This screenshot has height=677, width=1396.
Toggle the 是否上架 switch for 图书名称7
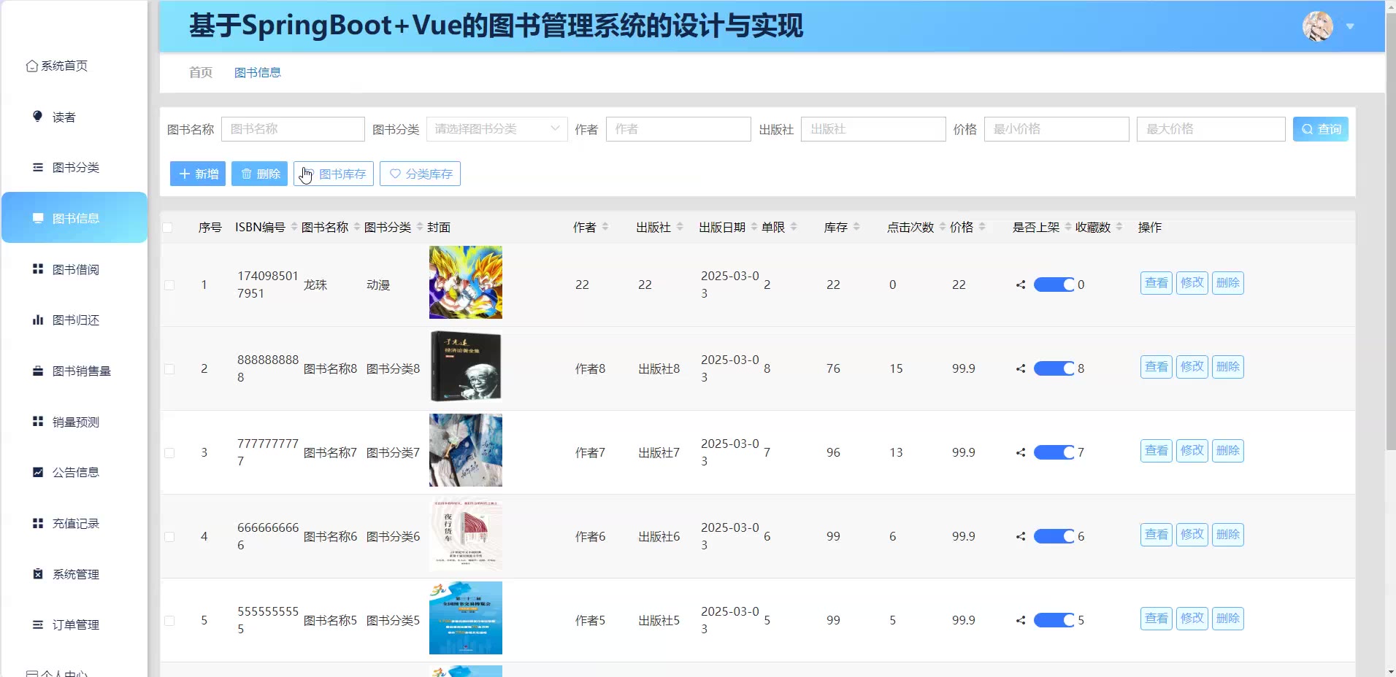coord(1054,452)
